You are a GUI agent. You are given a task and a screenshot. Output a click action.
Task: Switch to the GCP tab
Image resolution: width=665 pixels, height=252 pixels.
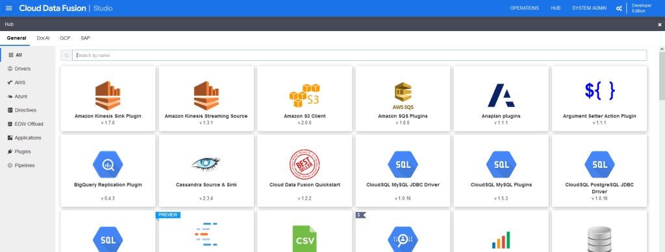coord(65,38)
